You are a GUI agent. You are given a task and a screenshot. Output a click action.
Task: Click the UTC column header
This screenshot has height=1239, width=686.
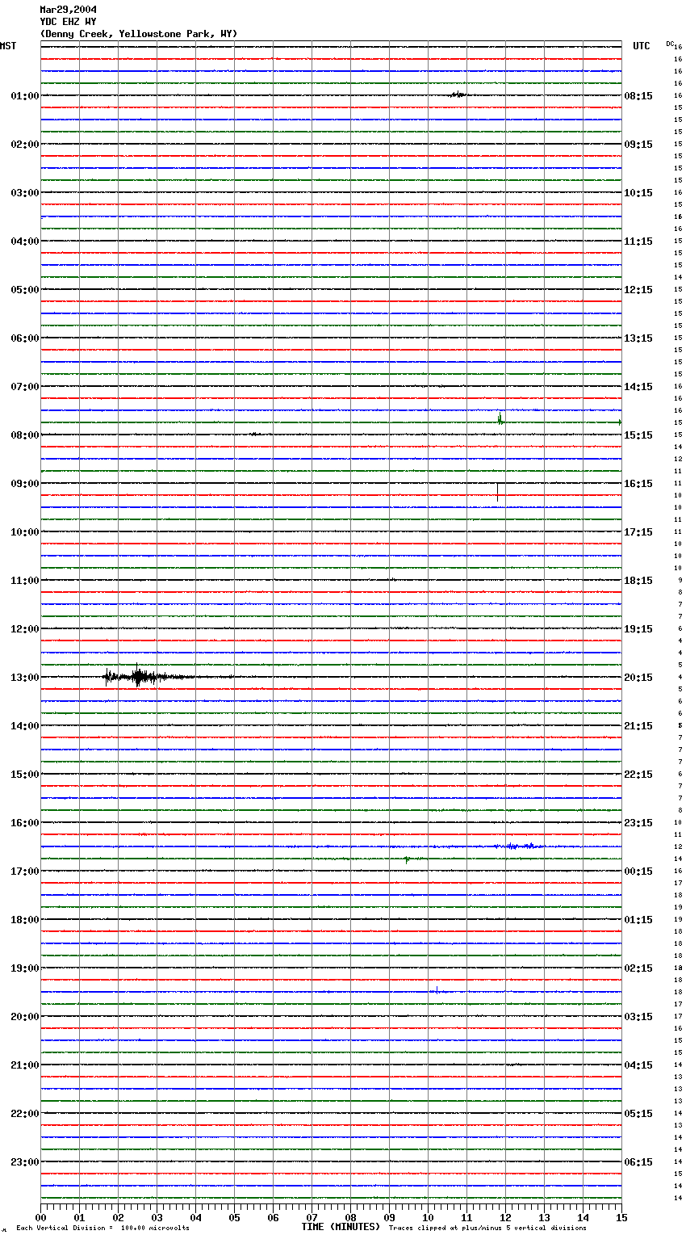642,46
